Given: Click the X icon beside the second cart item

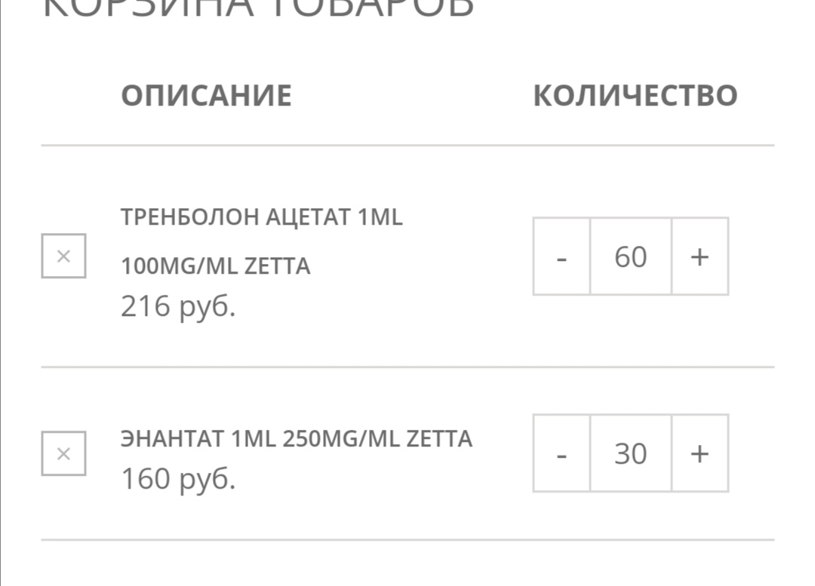Looking at the screenshot, I should click(x=63, y=453).
